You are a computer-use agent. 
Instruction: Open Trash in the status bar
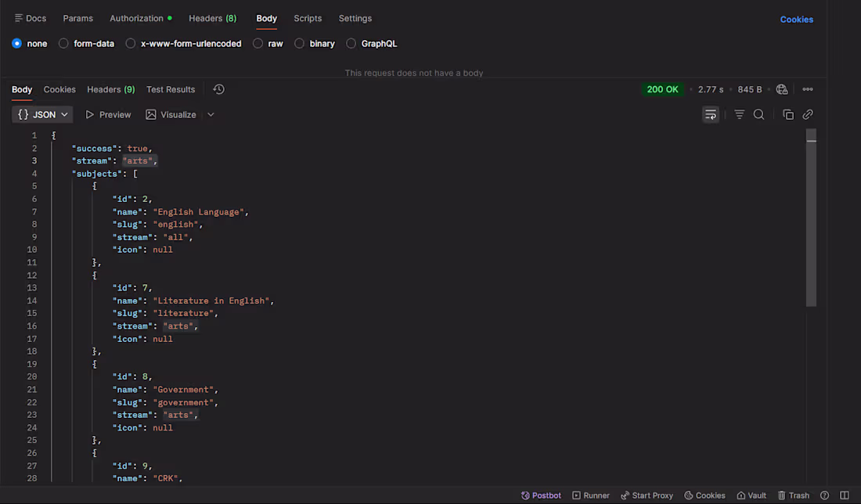point(794,495)
